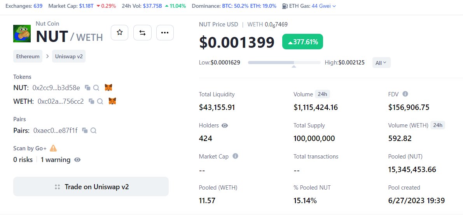Image resolution: width=463 pixels, height=223 pixels.
Task: Click the Low-High price range bar
Action: 284,63
